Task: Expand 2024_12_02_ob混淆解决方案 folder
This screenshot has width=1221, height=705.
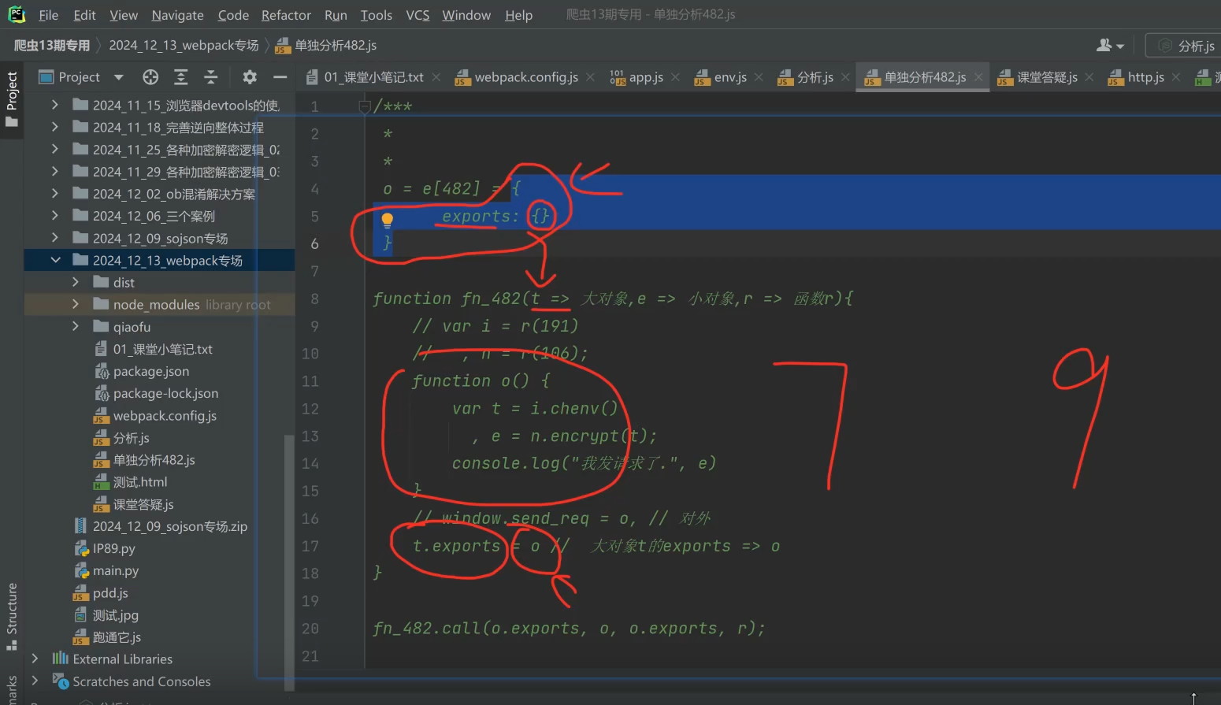Action: [x=54, y=193]
